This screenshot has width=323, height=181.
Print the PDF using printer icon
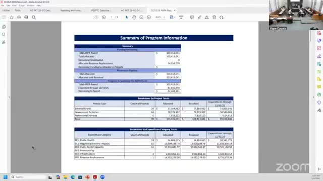tap(26, 18)
